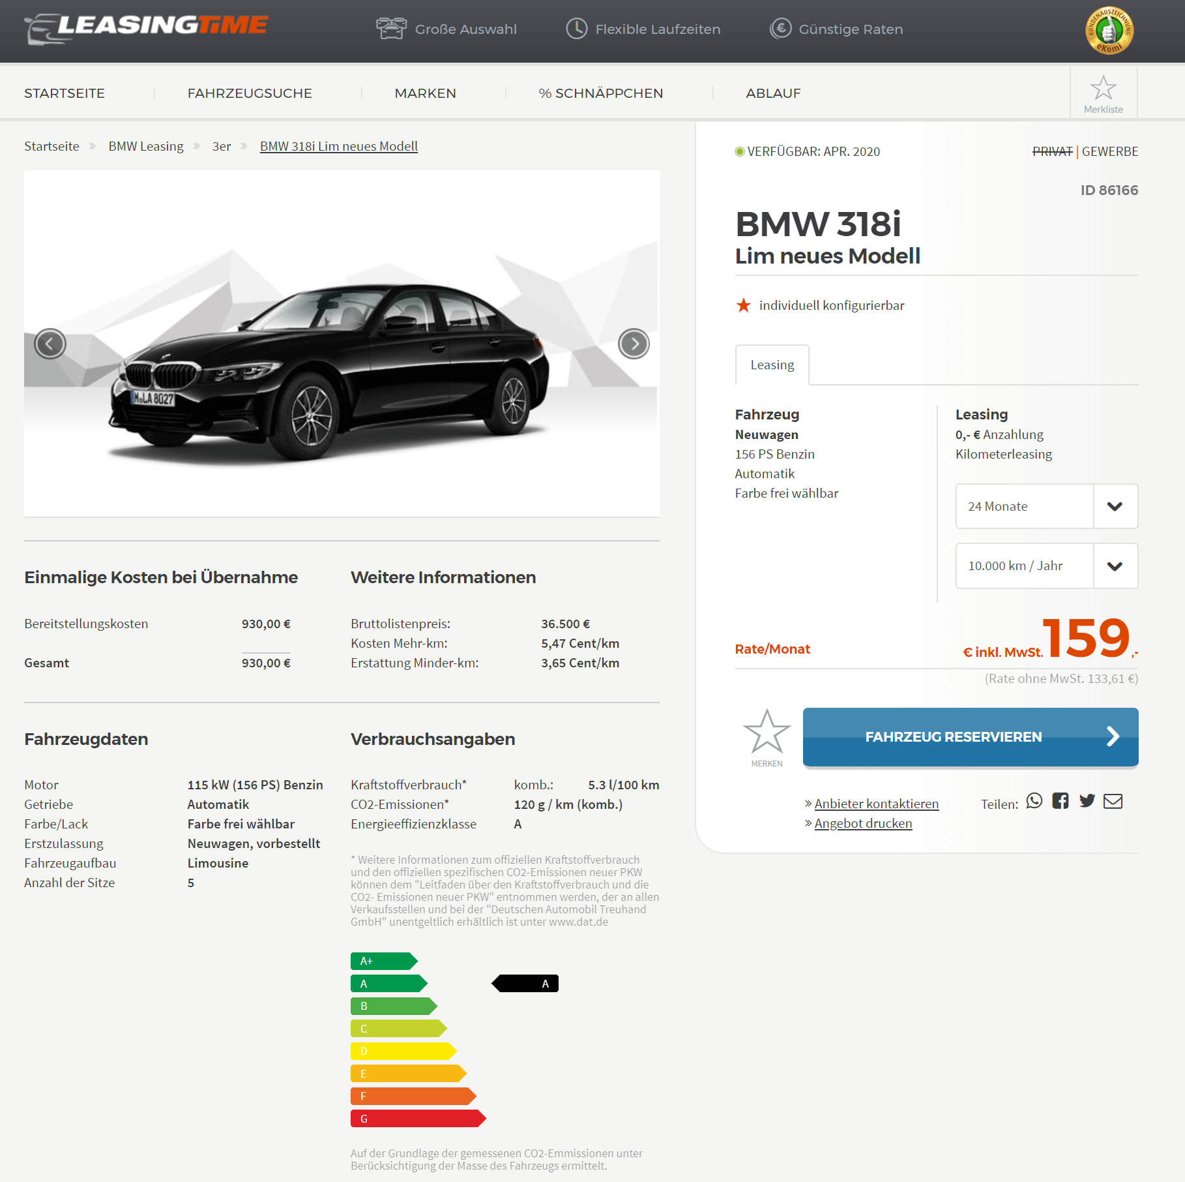Click the 159 monthly rate price
Image resolution: width=1185 pixels, height=1182 pixels.
(x=1086, y=637)
